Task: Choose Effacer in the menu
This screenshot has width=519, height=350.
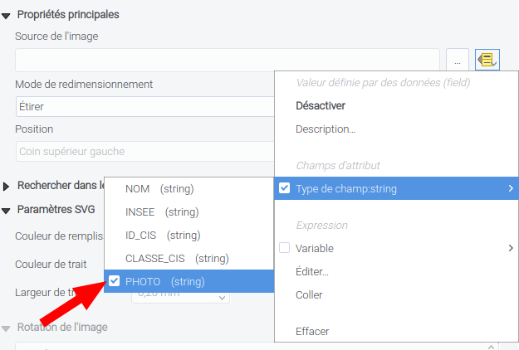Action: [312, 331]
